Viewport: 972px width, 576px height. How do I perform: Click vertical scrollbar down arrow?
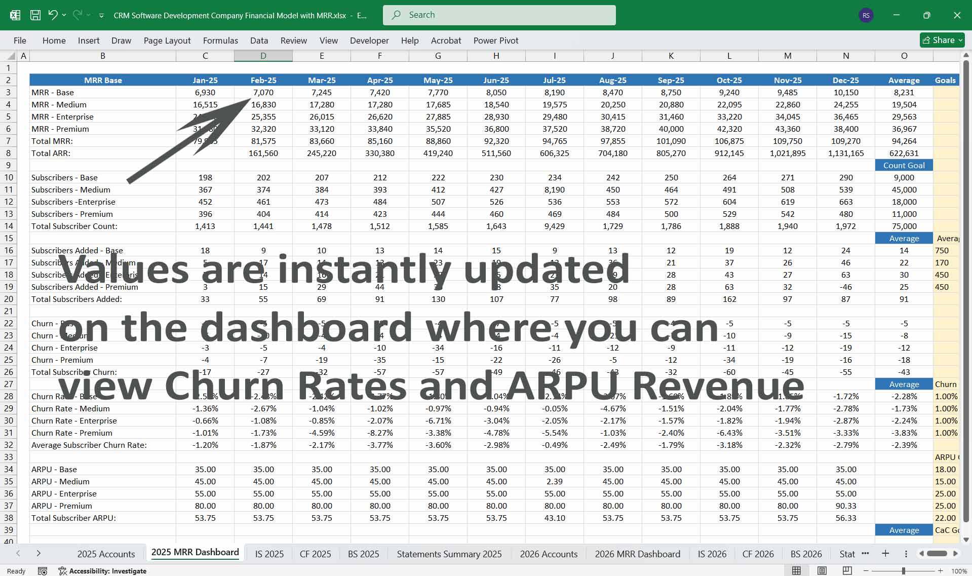[x=966, y=540]
